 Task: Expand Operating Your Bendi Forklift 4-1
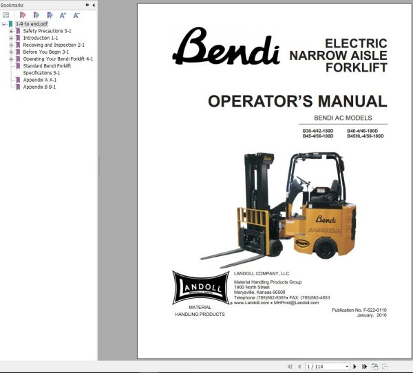[x=11, y=59]
